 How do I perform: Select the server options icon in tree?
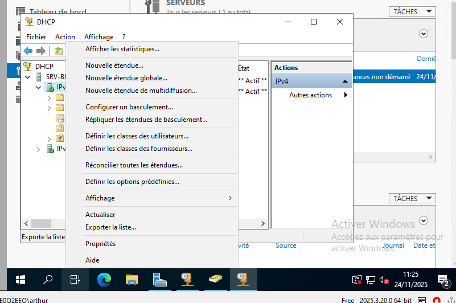(x=60, y=118)
